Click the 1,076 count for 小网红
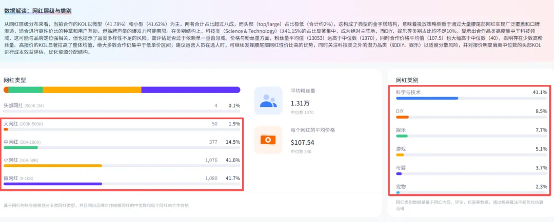 [211, 160]
